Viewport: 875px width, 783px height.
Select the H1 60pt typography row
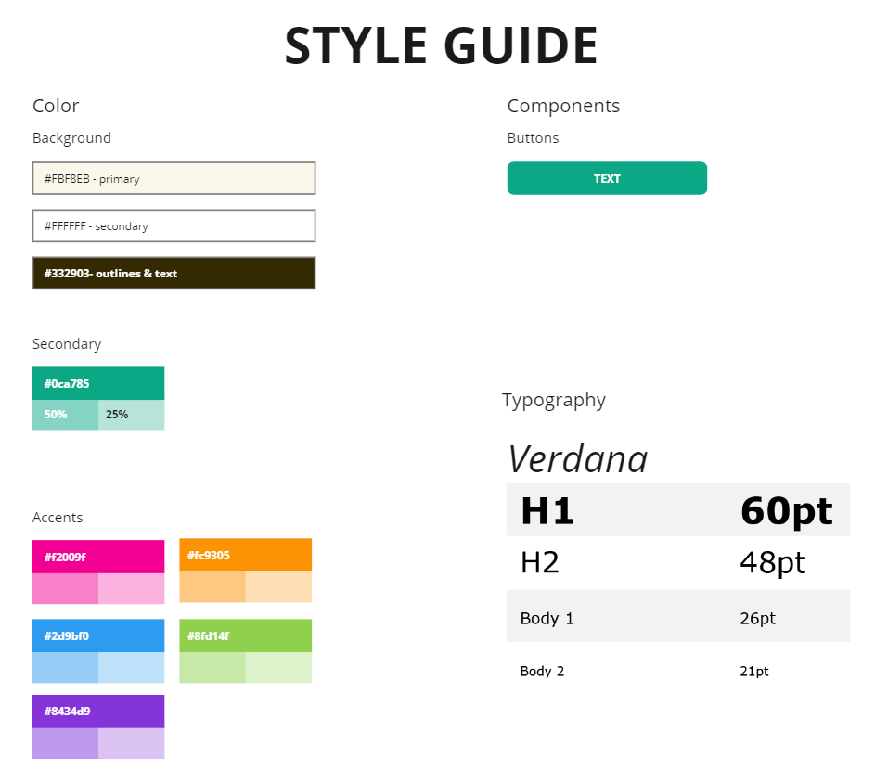(x=678, y=509)
